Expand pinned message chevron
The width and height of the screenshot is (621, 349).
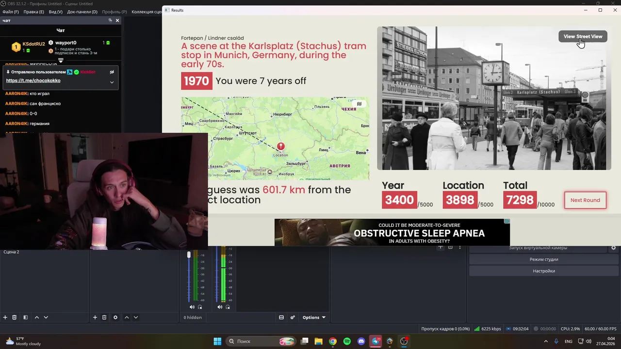click(112, 82)
